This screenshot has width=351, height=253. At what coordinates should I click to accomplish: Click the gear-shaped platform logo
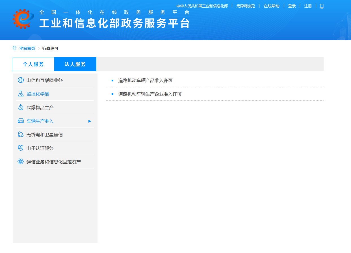click(23, 19)
